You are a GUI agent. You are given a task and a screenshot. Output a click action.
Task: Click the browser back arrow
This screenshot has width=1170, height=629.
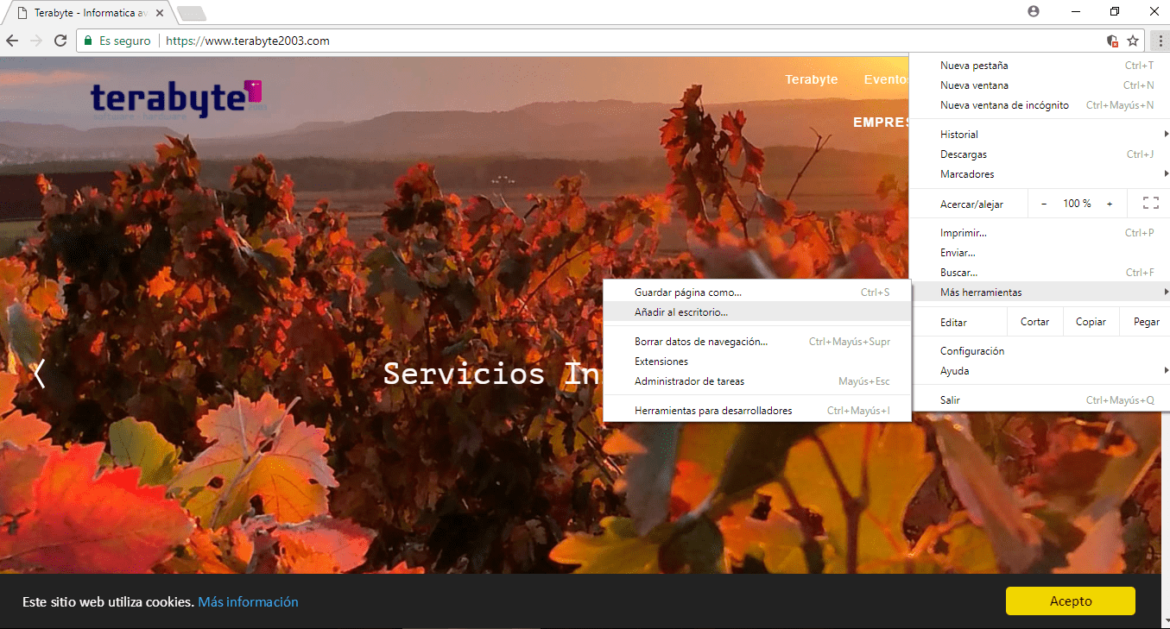coord(12,41)
